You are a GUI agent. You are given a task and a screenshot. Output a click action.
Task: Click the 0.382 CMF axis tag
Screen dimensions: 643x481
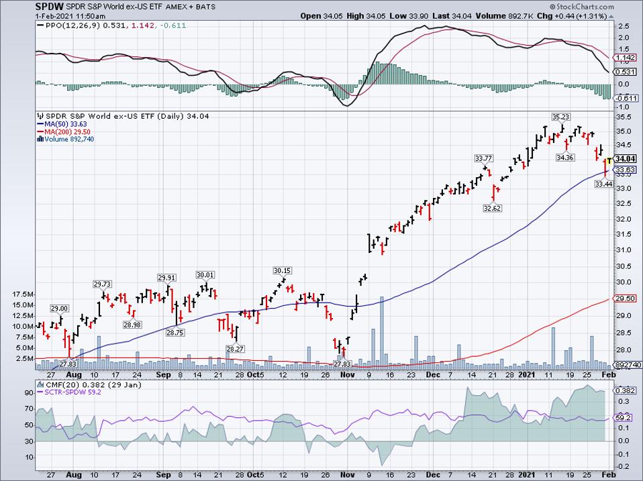(x=626, y=391)
